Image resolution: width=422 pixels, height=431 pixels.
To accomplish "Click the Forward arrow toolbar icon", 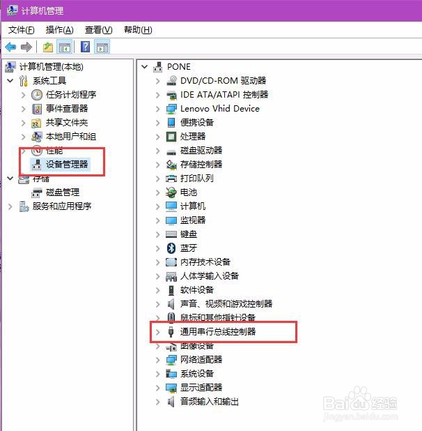I will click(26, 47).
